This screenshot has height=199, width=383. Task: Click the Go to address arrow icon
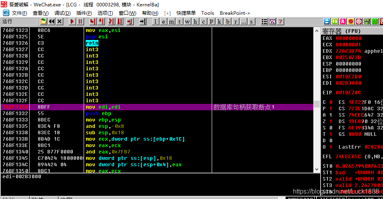(x=142, y=22)
